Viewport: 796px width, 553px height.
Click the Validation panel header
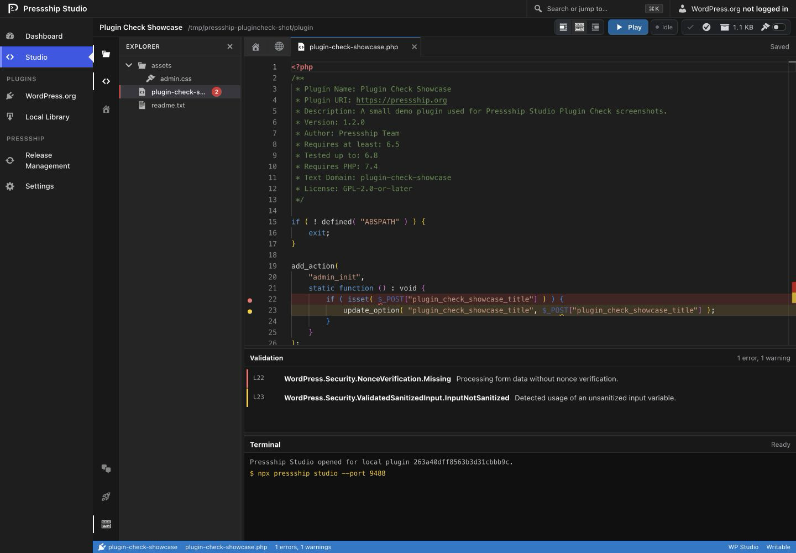click(520, 358)
